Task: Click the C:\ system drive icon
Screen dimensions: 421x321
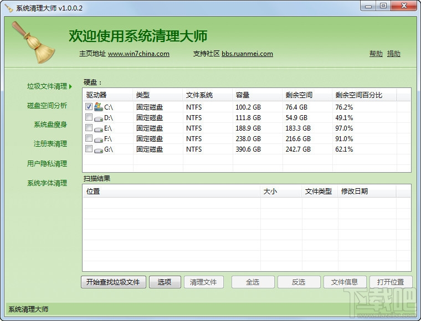Action: click(99, 107)
